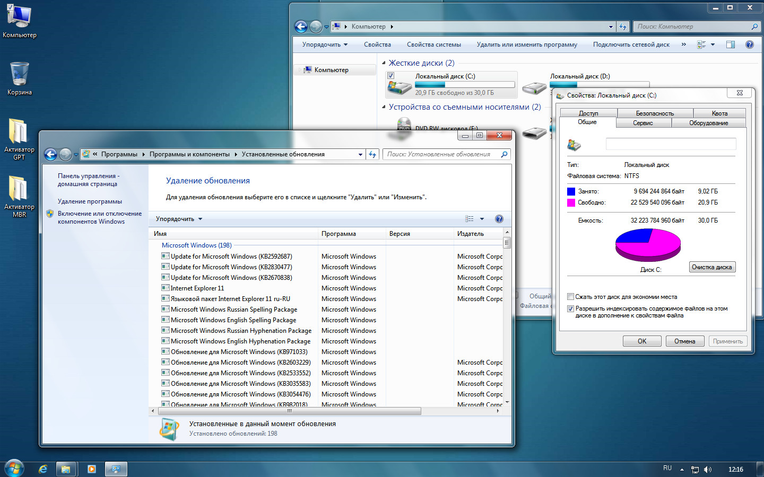Switch to the Безопасность tab

click(x=655, y=113)
